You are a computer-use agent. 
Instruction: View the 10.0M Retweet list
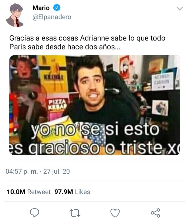[28, 192]
